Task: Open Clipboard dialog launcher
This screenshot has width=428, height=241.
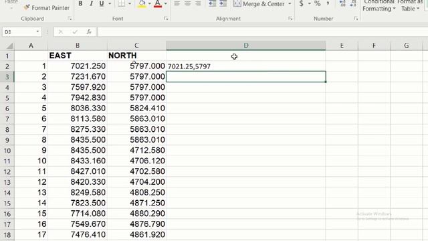Action: (x=70, y=19)
